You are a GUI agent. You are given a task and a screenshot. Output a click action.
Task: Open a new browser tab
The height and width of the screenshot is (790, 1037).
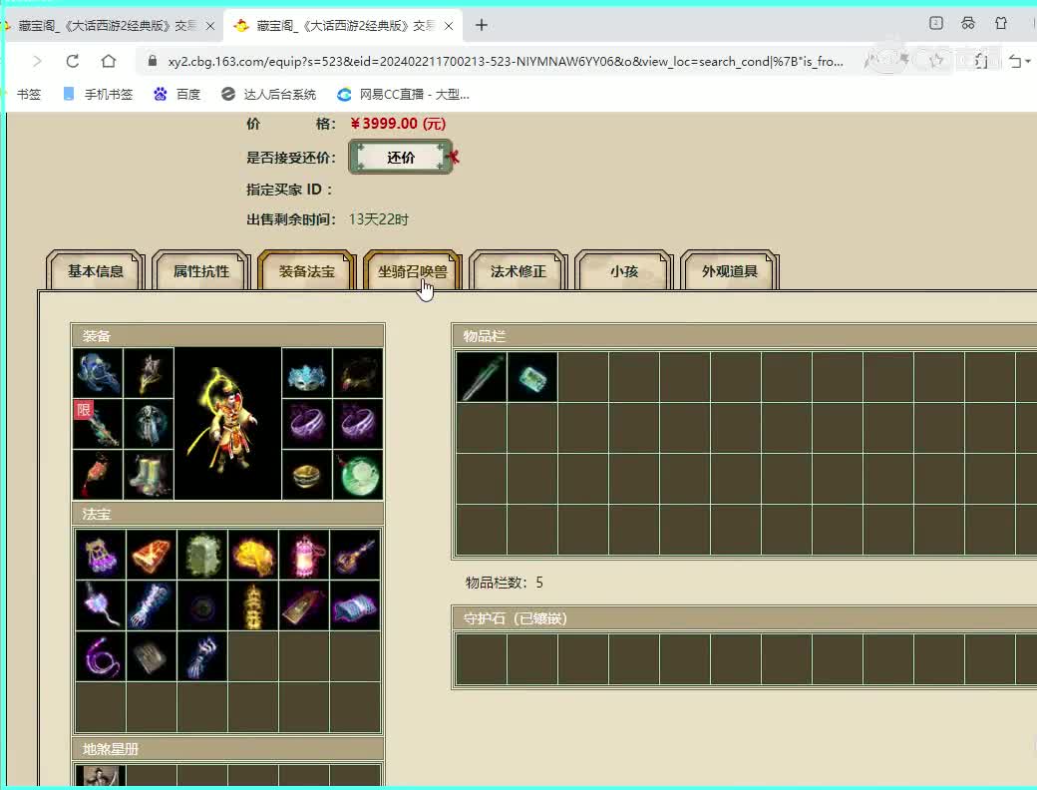coord(482,25)
